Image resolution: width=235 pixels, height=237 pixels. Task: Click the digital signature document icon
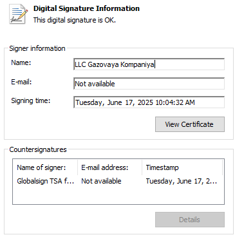coord(18,14)
